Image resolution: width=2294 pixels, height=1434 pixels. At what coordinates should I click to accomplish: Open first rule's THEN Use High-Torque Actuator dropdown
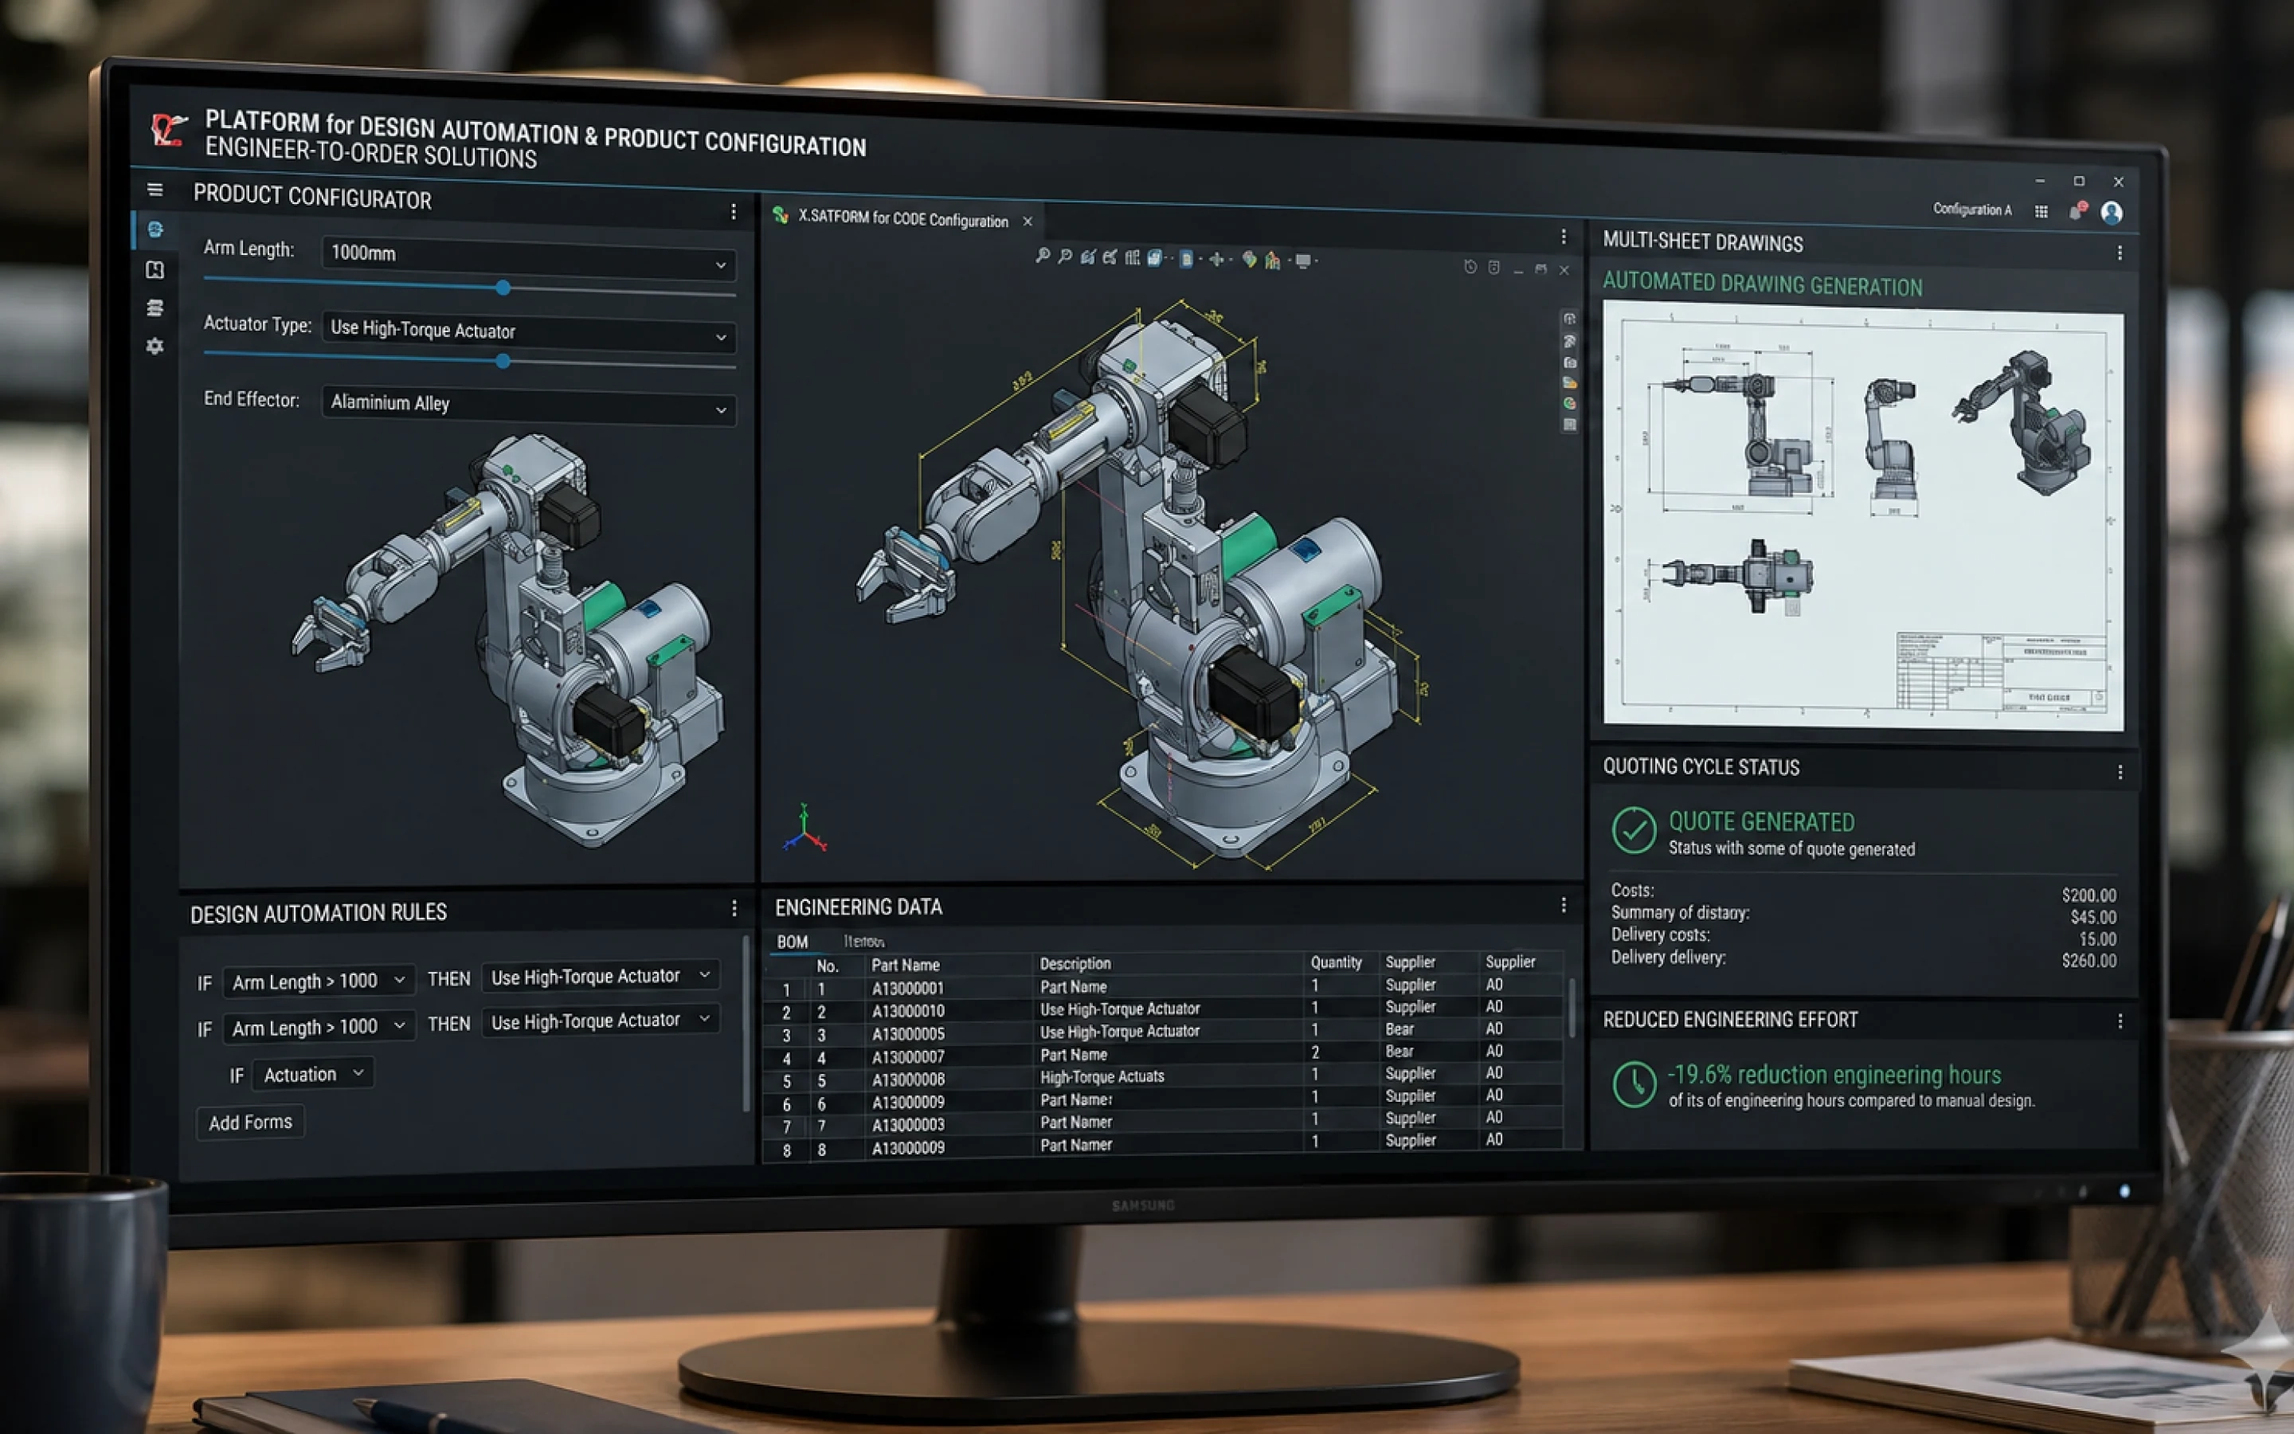[600, 977]
